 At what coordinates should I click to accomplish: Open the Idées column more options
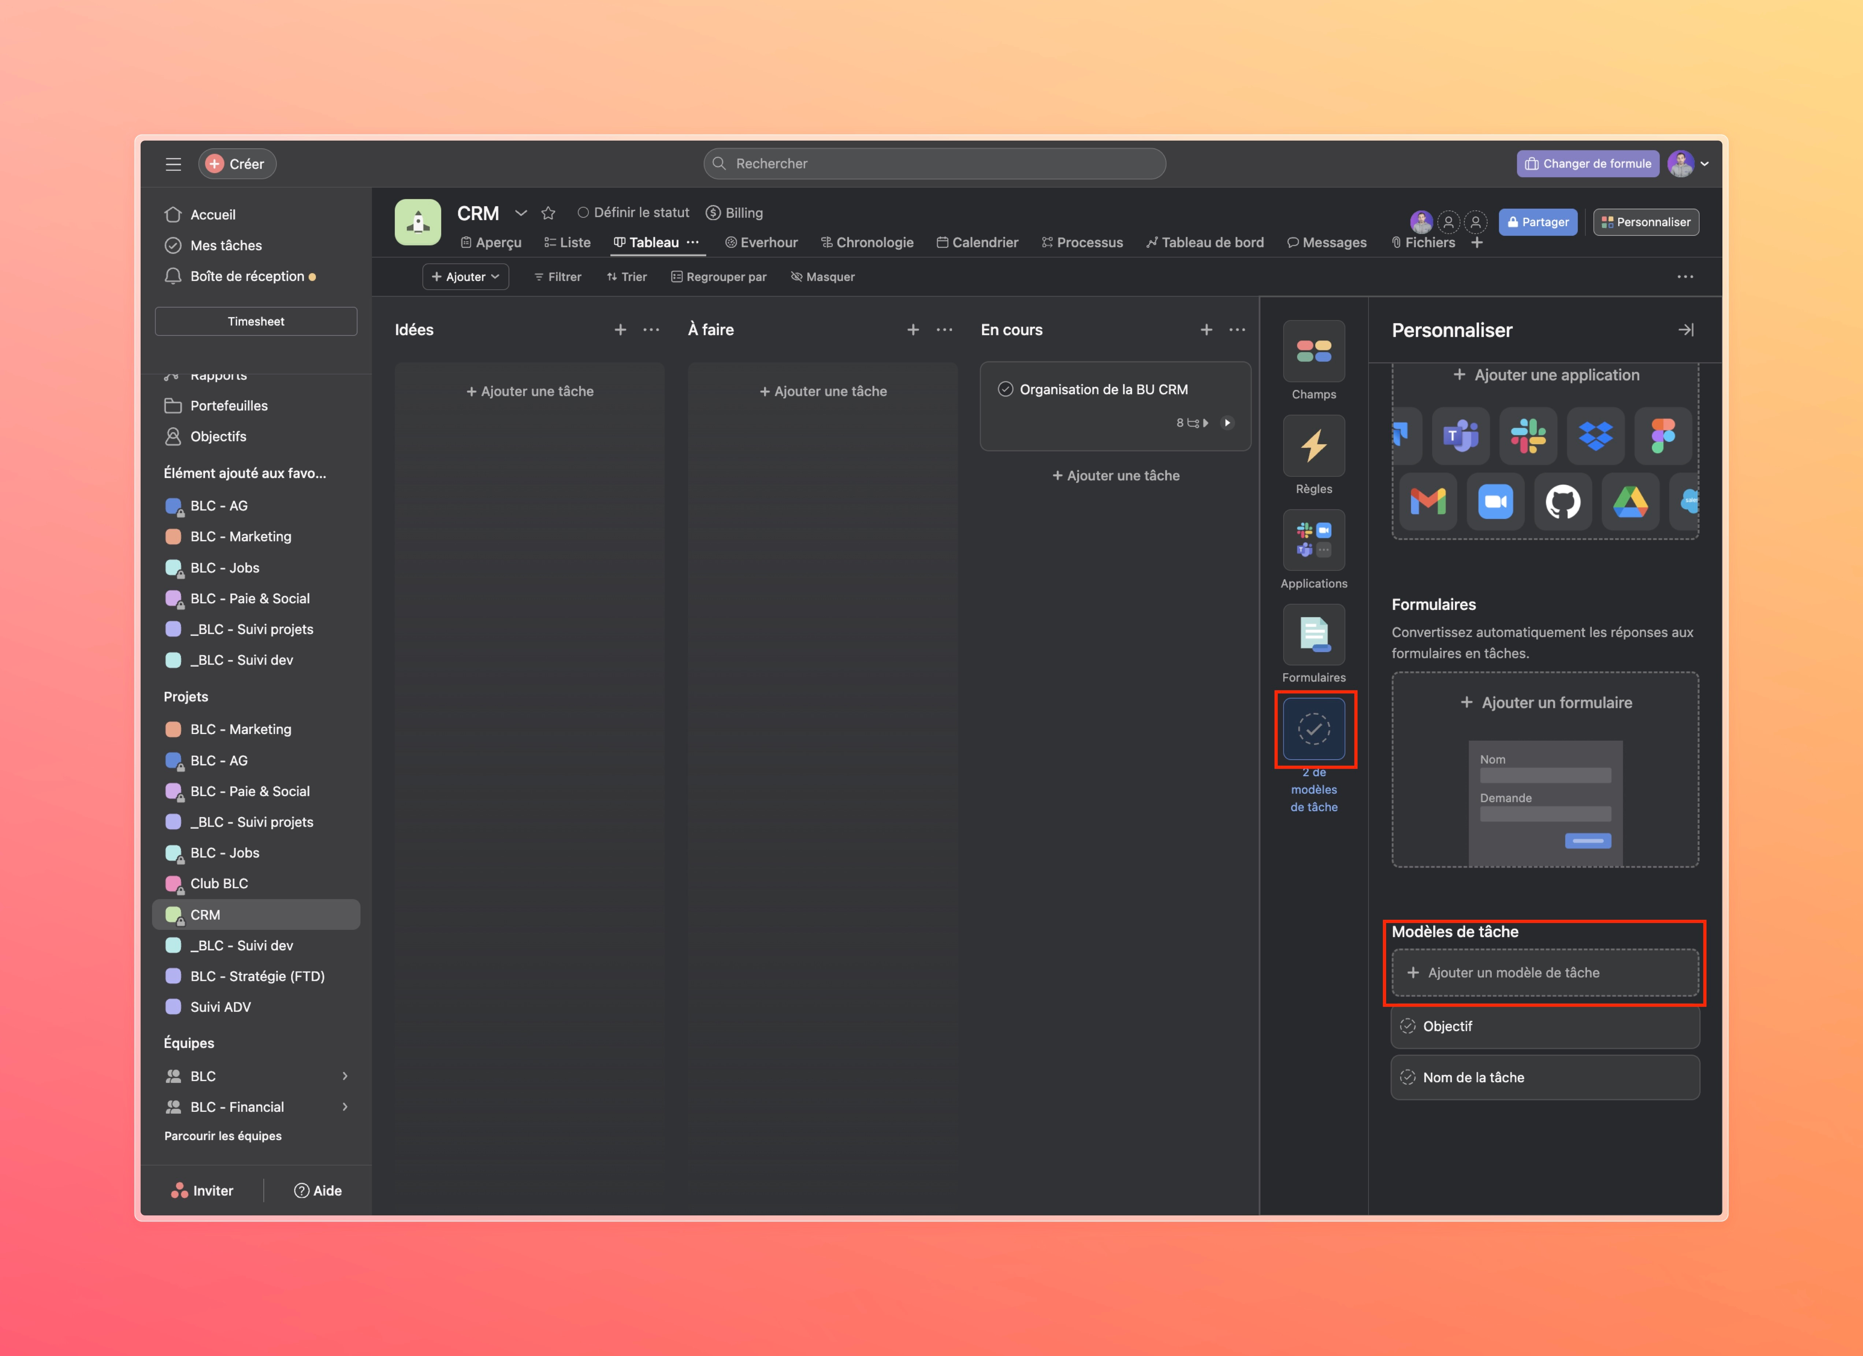coord(651,330)
